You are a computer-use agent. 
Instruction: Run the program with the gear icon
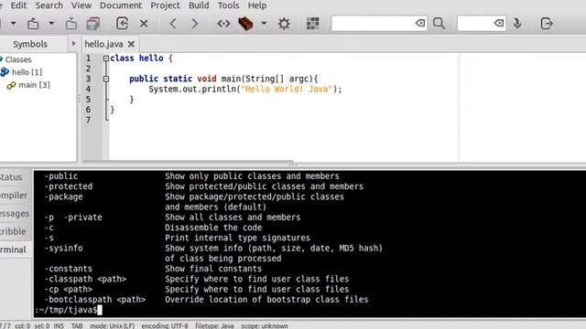284,24
